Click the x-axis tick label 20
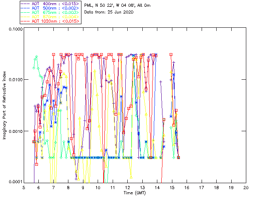The image size is (253, 203). click(245, 188)
